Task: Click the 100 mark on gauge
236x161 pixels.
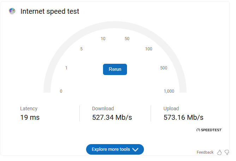Action: pos(149,49)
